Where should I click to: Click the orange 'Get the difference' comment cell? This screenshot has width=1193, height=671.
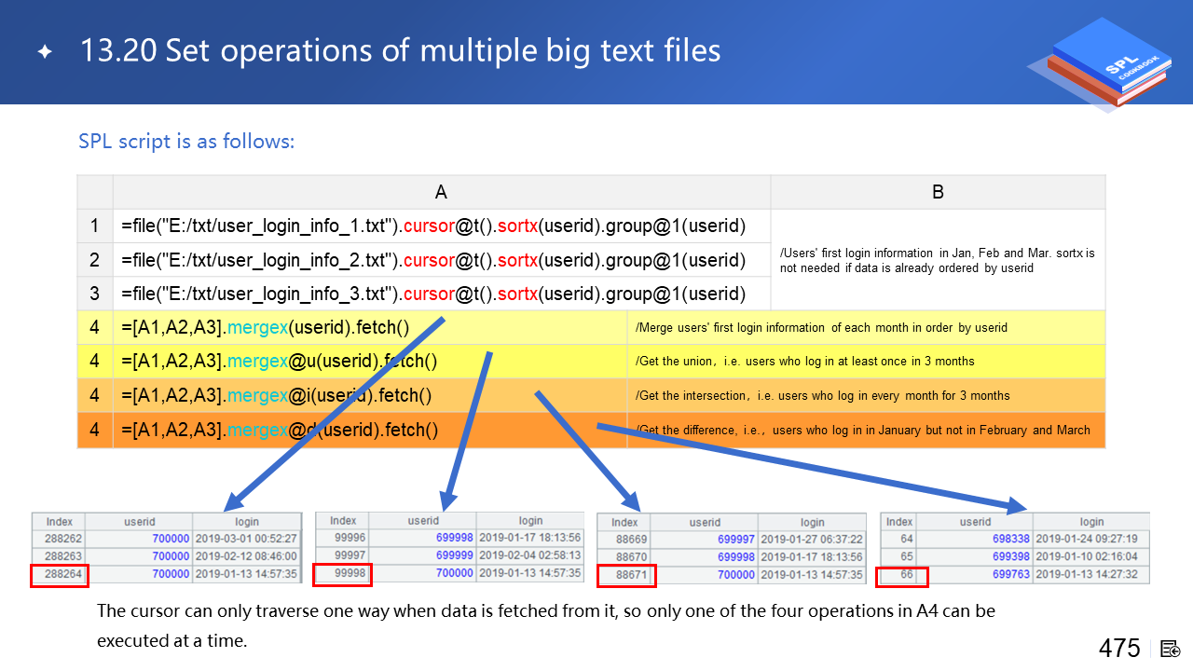click(x=865, y=431)
